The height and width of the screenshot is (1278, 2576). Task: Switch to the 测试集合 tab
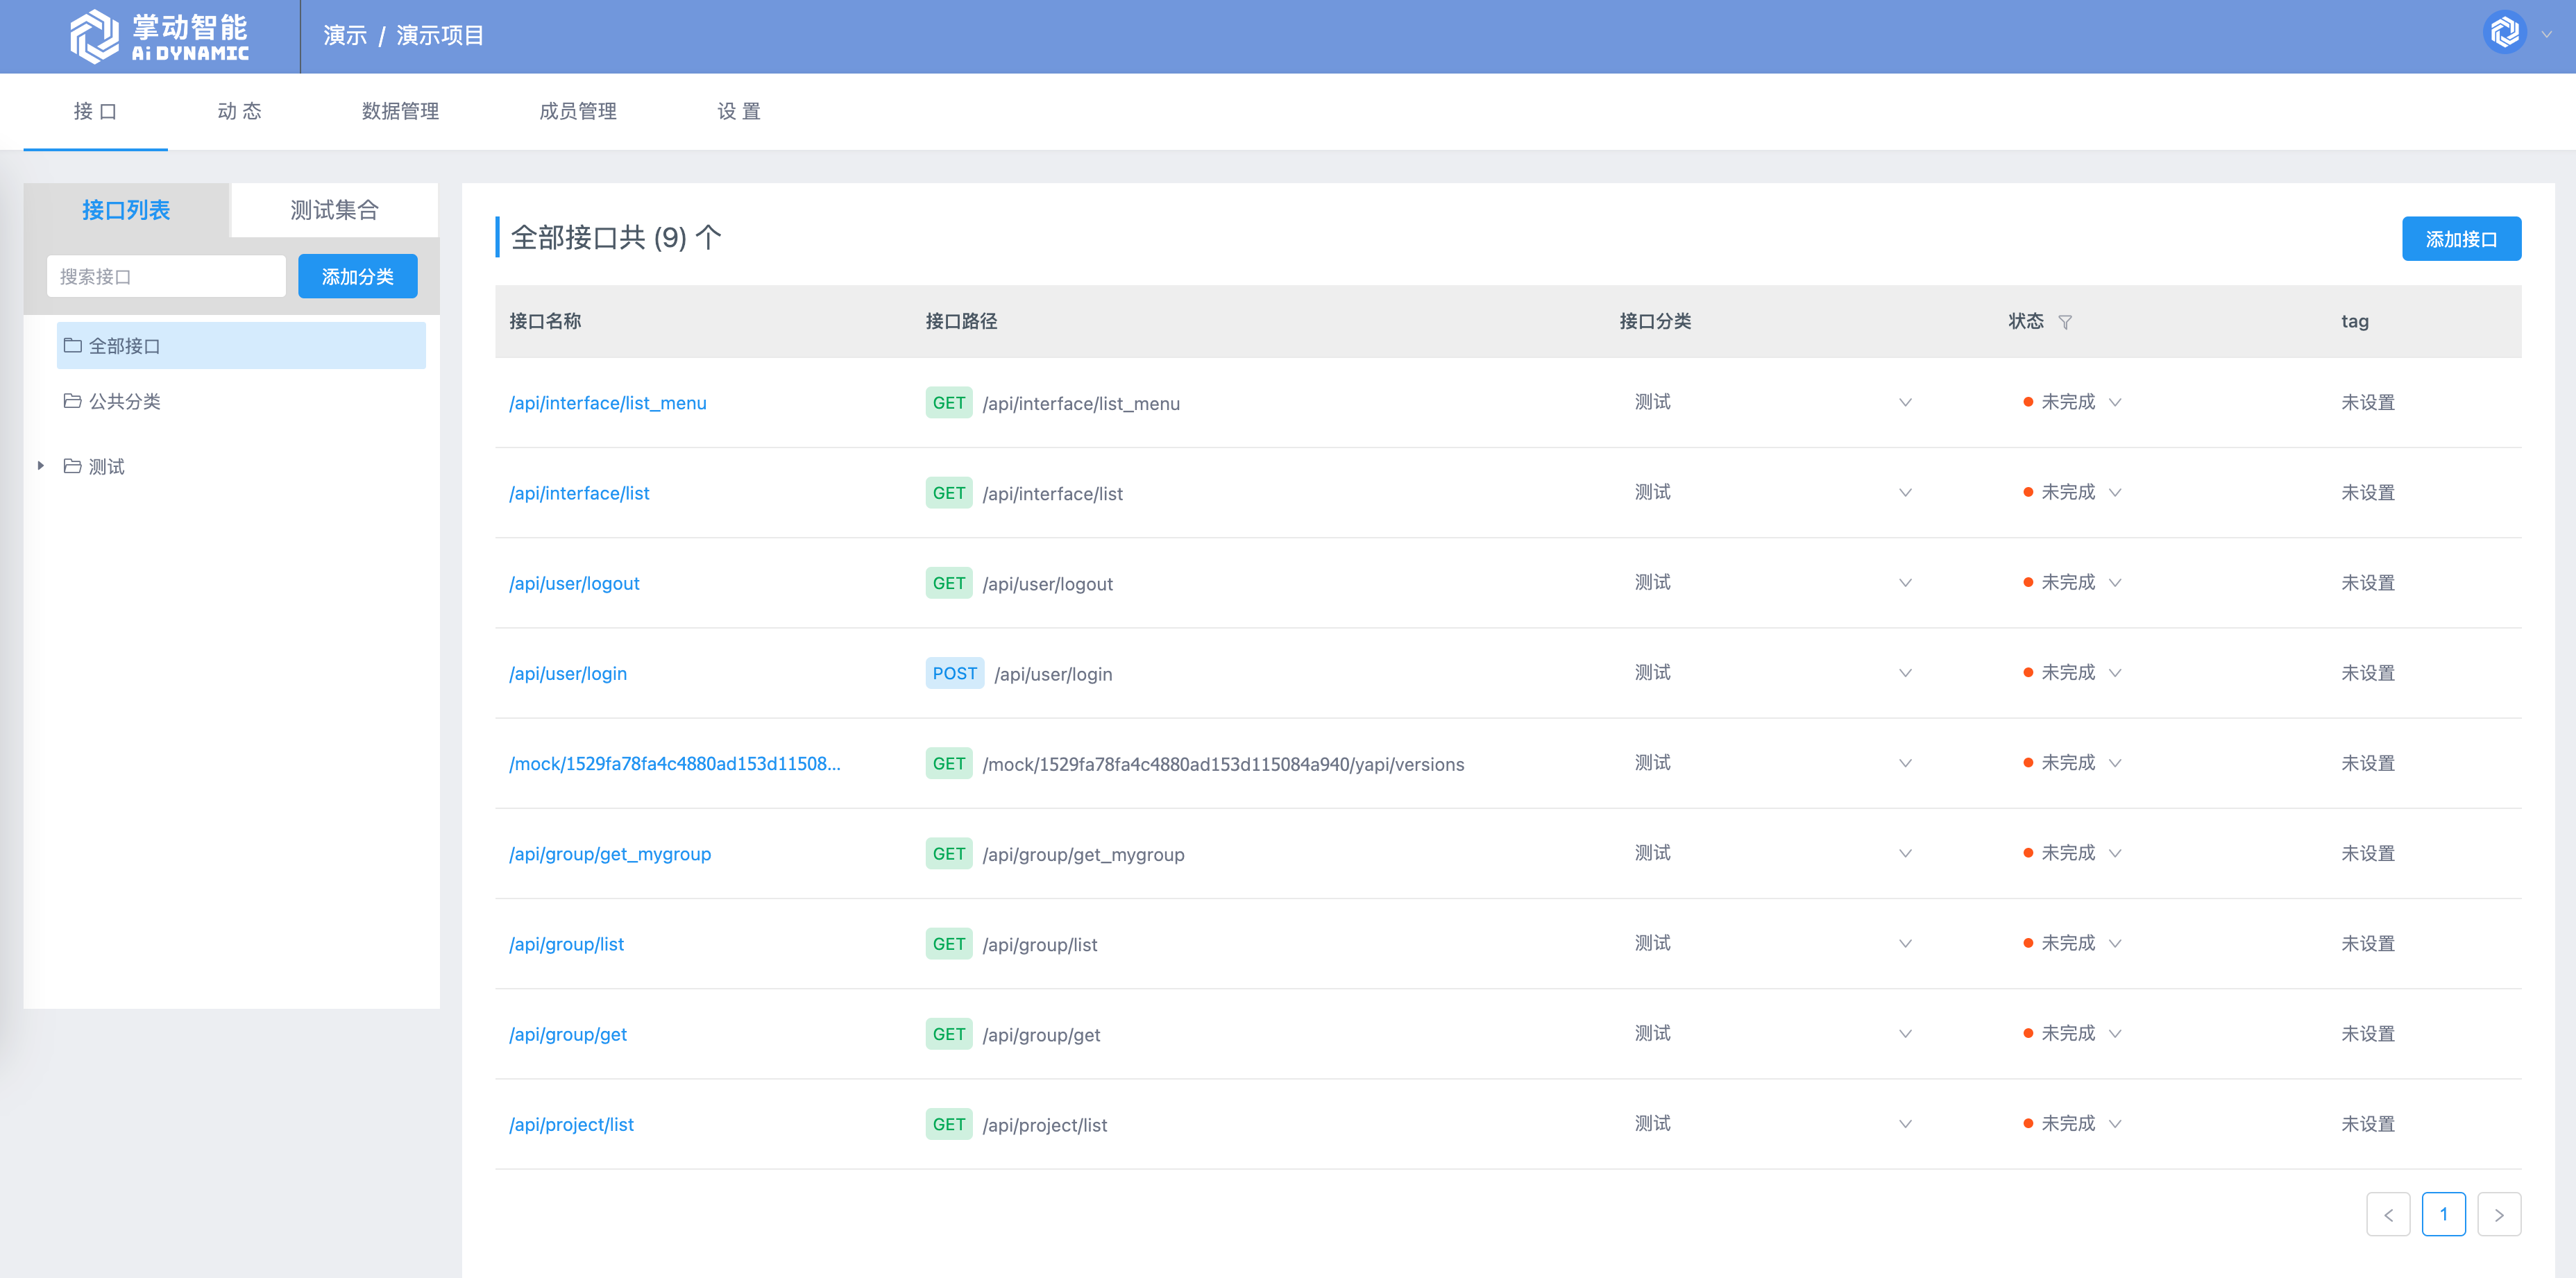(334, 210)
